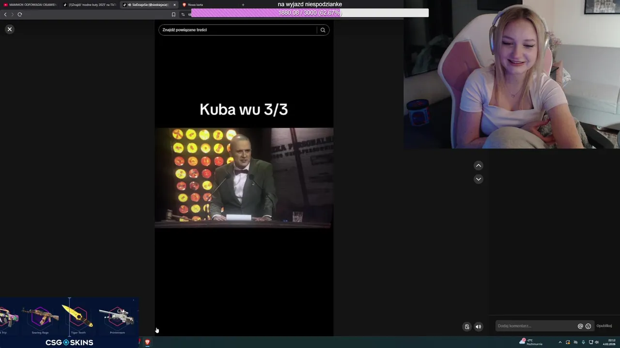Viewport: 620px width, 348px height.
Task: Click the Opublikuj button
Action: click(x=604, y=326)
